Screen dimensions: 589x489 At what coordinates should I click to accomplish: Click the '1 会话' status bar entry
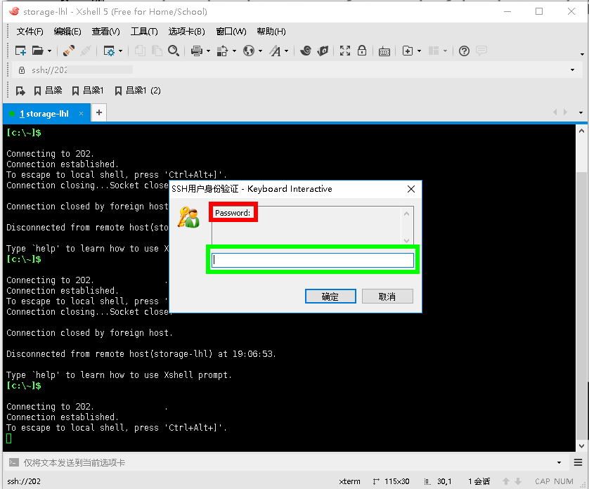[x=479, y=481]
